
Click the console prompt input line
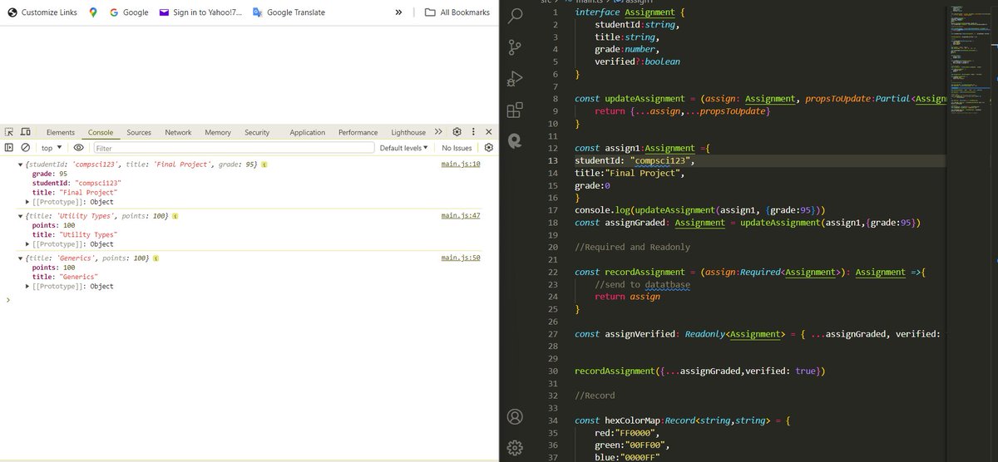(x=249, y=300)
